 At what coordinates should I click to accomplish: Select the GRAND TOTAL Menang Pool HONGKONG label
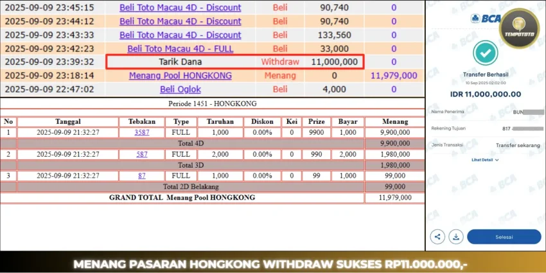182,197
